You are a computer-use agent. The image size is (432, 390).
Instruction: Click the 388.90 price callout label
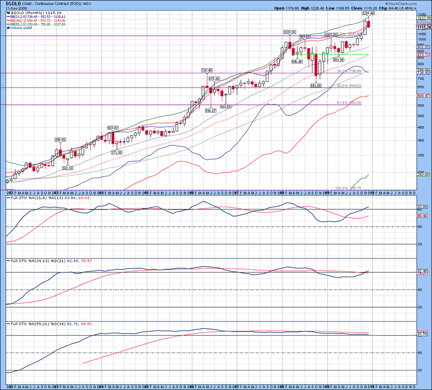pyautogui.click(x=60, y=140)
